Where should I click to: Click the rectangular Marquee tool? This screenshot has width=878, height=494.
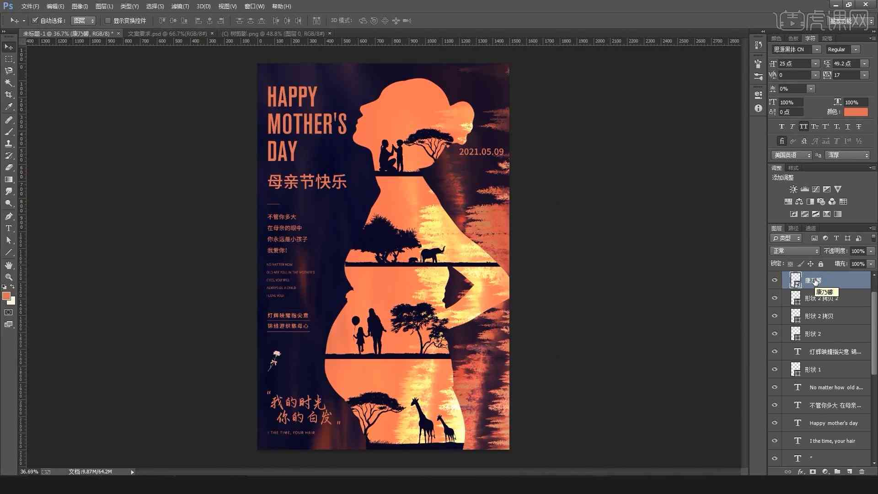(x=8, y=59)
